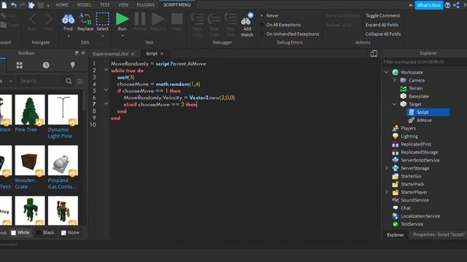Switch to Explorer bottom tab
Screen dimensions: 467x262
[x=395, y=234]
